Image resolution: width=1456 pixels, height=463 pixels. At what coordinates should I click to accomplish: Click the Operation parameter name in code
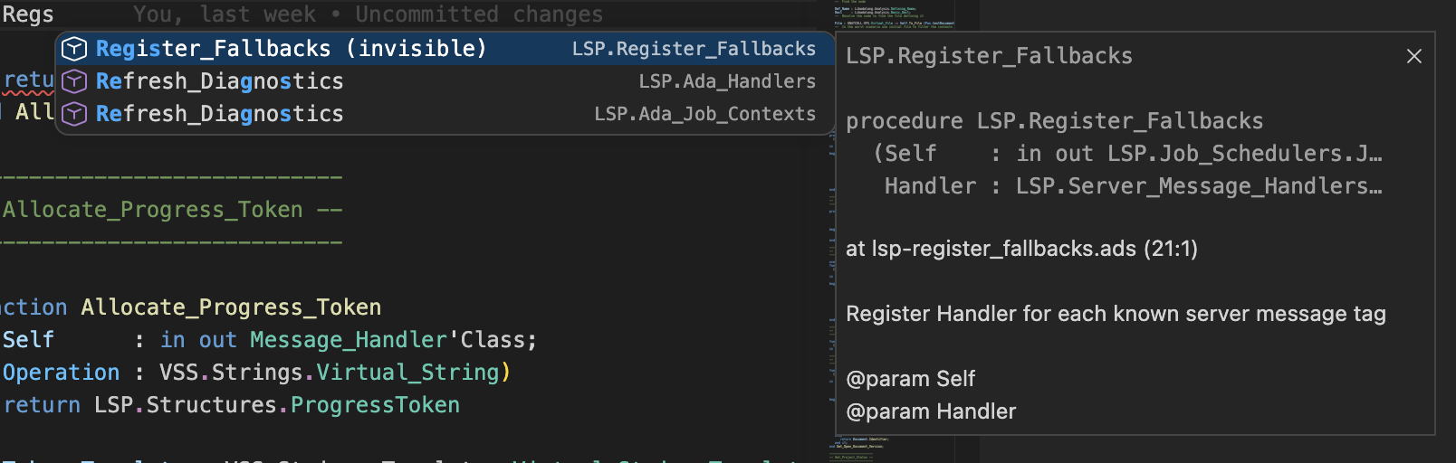[62, 373]
